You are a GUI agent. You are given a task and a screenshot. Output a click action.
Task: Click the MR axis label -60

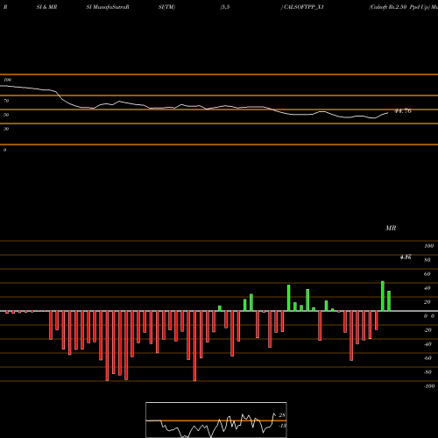tap(427, 358)
